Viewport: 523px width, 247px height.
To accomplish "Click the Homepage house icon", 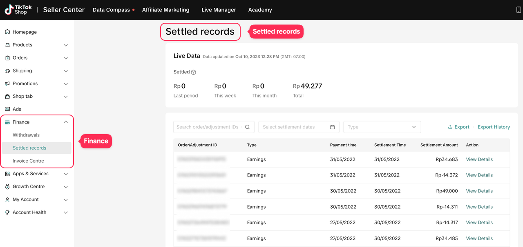I will (x=7, y=32).
